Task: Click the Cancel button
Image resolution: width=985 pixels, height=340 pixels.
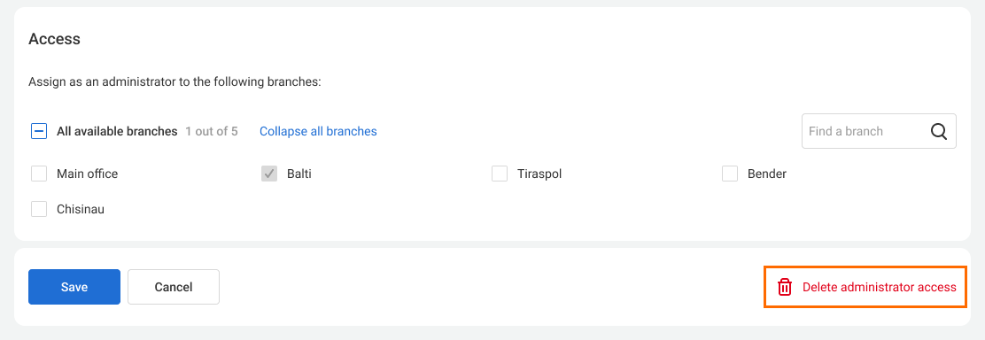Action: pyautogui.click(x=174, y=287)
